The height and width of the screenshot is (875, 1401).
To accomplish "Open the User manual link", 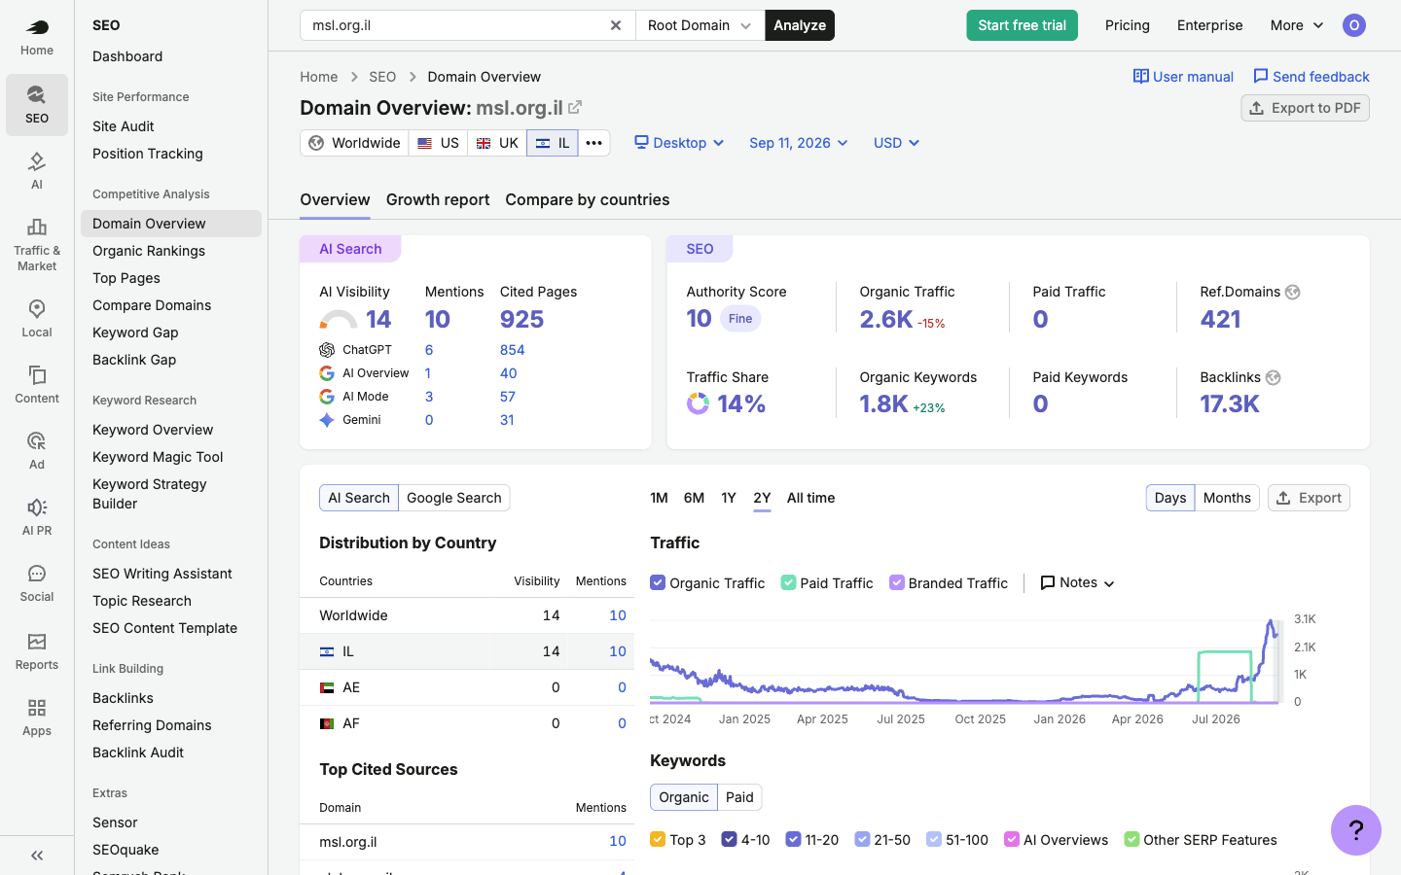I will click(1183, 77).
